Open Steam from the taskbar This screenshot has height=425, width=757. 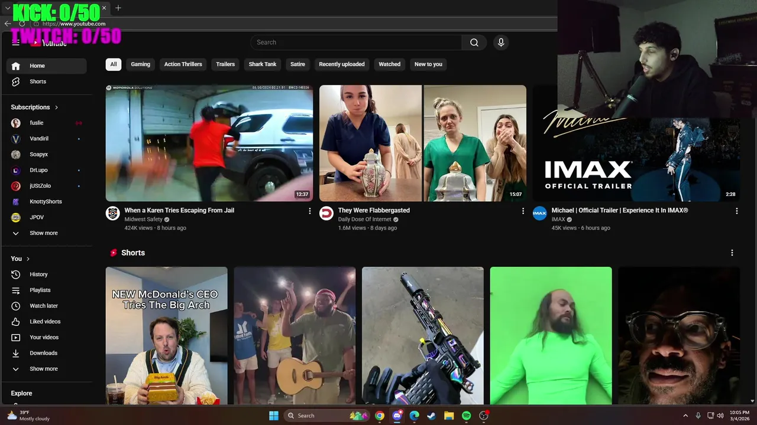coord(432,416)
